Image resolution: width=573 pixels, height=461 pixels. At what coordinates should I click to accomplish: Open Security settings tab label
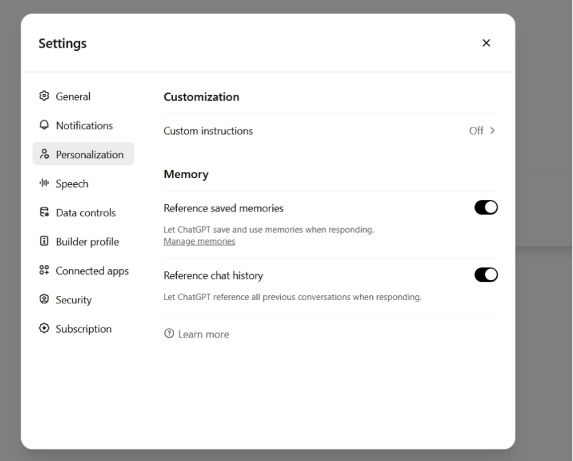(x=73, y=300)
